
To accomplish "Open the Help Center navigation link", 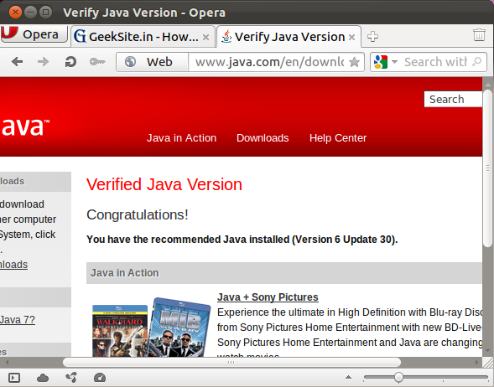I will point(338,138).
